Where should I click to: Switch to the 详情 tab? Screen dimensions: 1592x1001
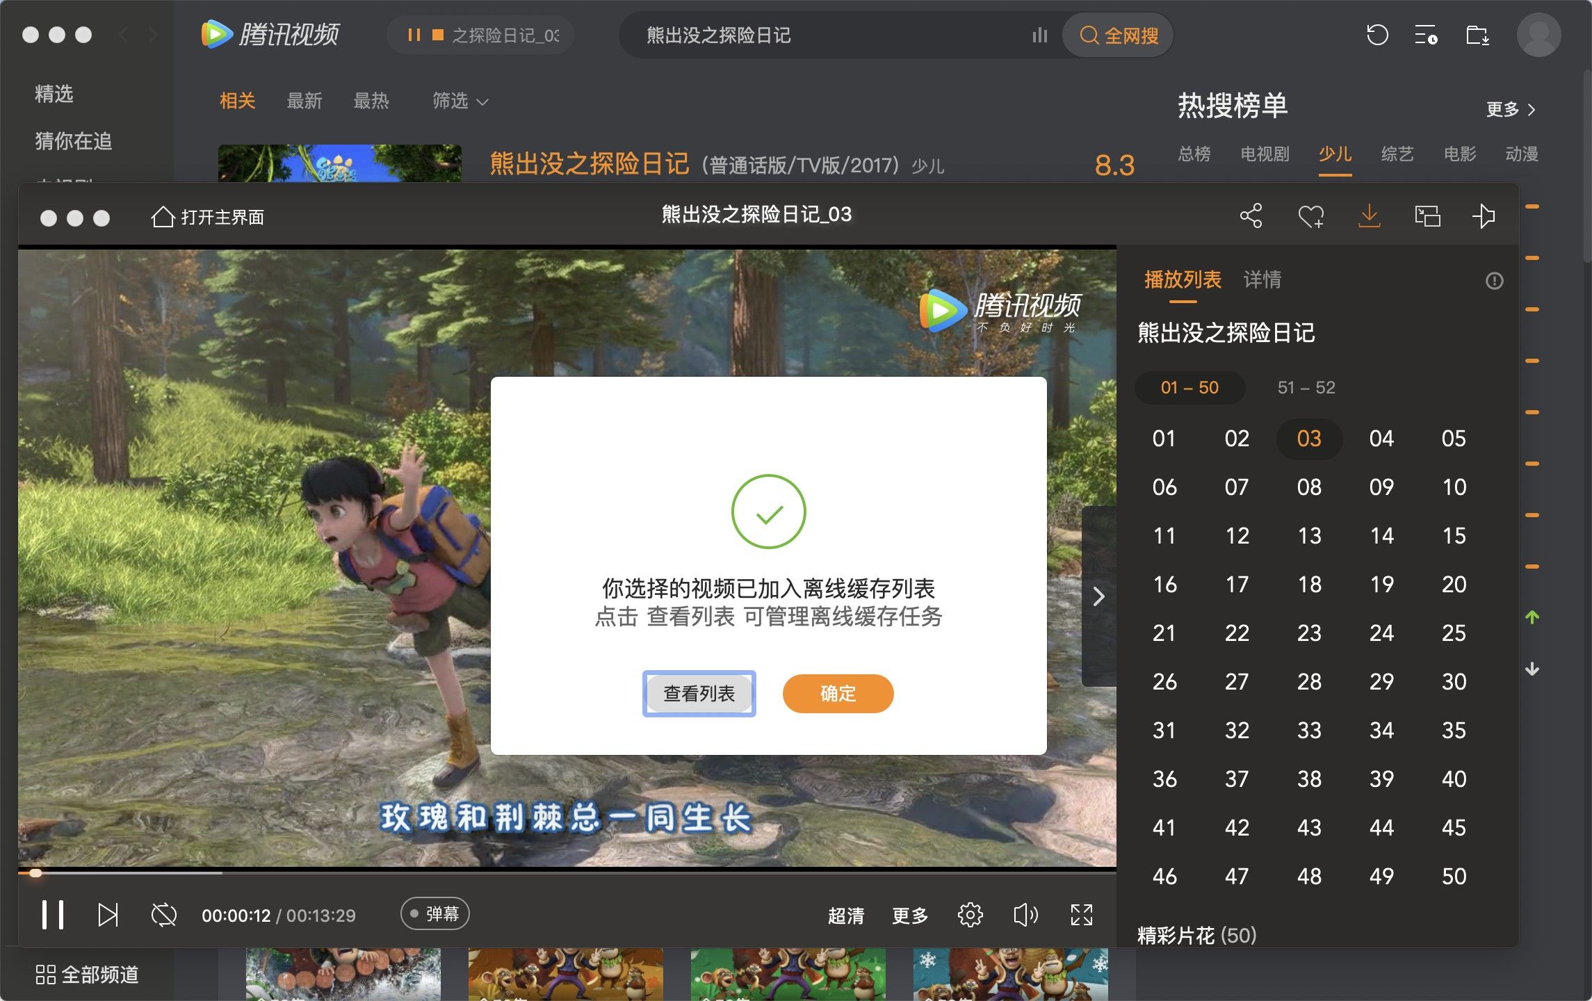(x=1262, y=279)
